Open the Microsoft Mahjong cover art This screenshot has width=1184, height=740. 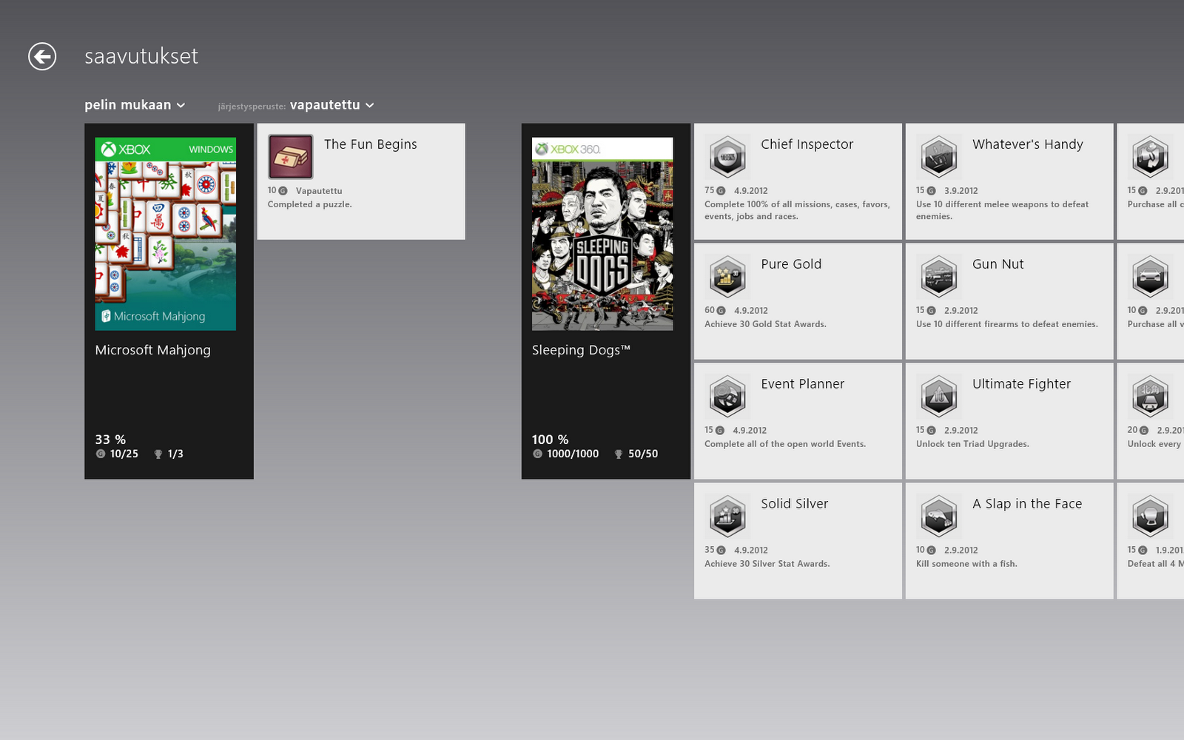166,234
